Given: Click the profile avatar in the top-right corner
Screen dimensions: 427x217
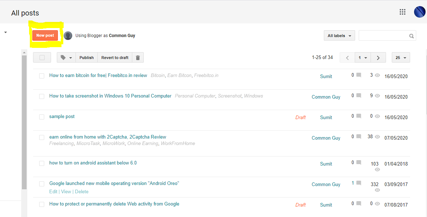Looking at the screenshot, I should click(x=419, y=12).
